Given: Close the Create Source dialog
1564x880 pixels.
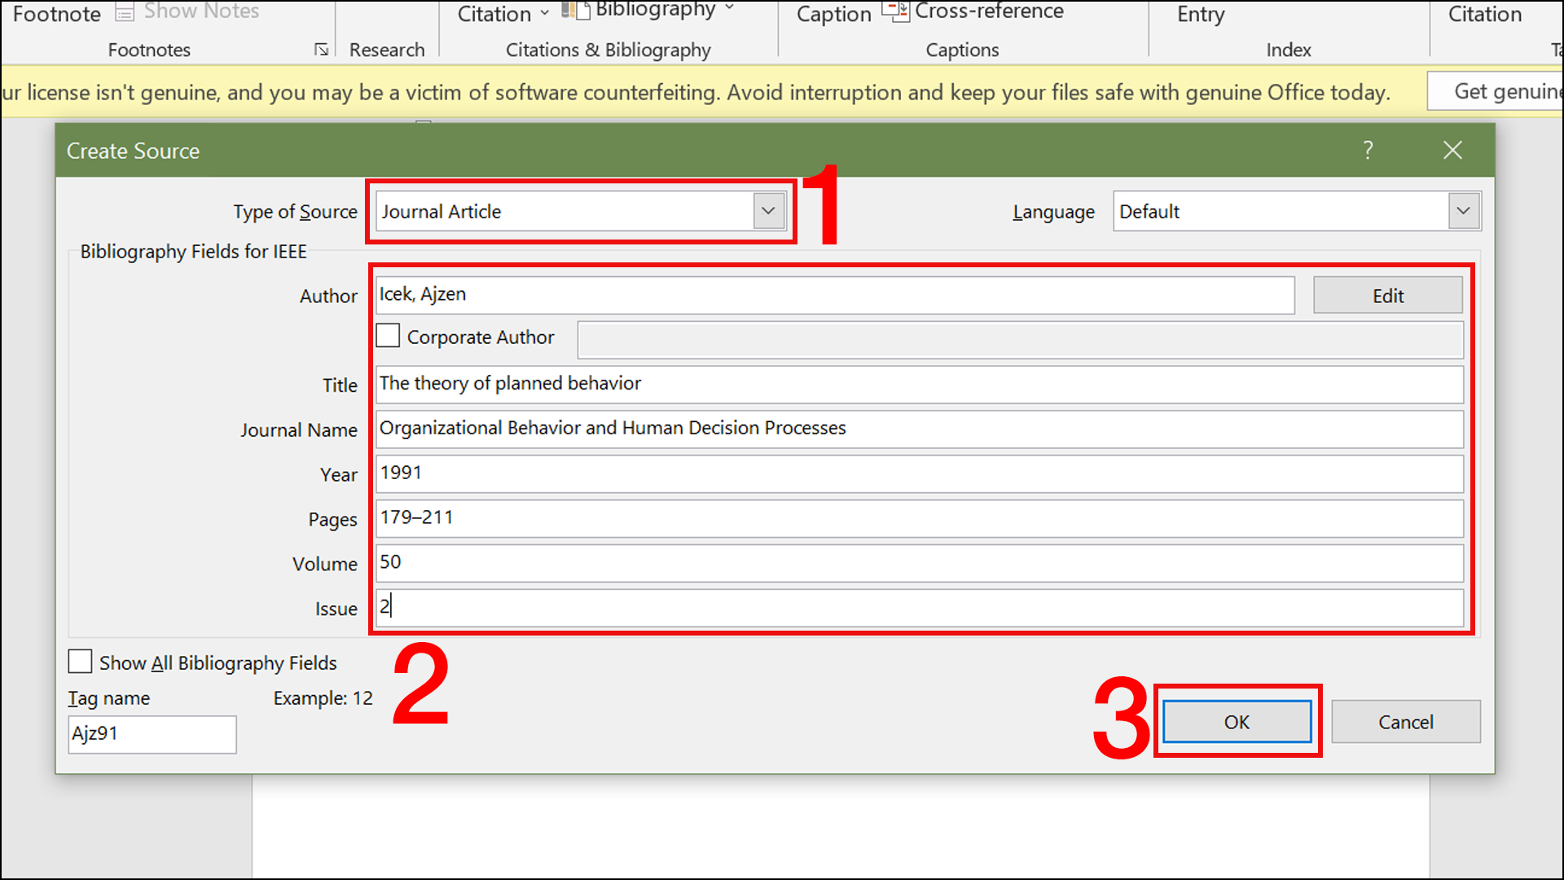Looking at the screenshot, I should coord(1452,150).
